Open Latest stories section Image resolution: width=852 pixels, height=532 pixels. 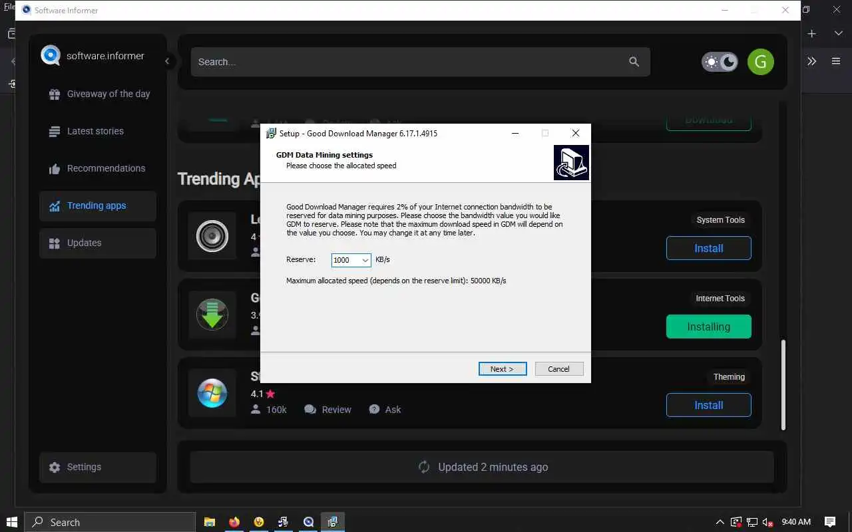click(x=97, y=131)
